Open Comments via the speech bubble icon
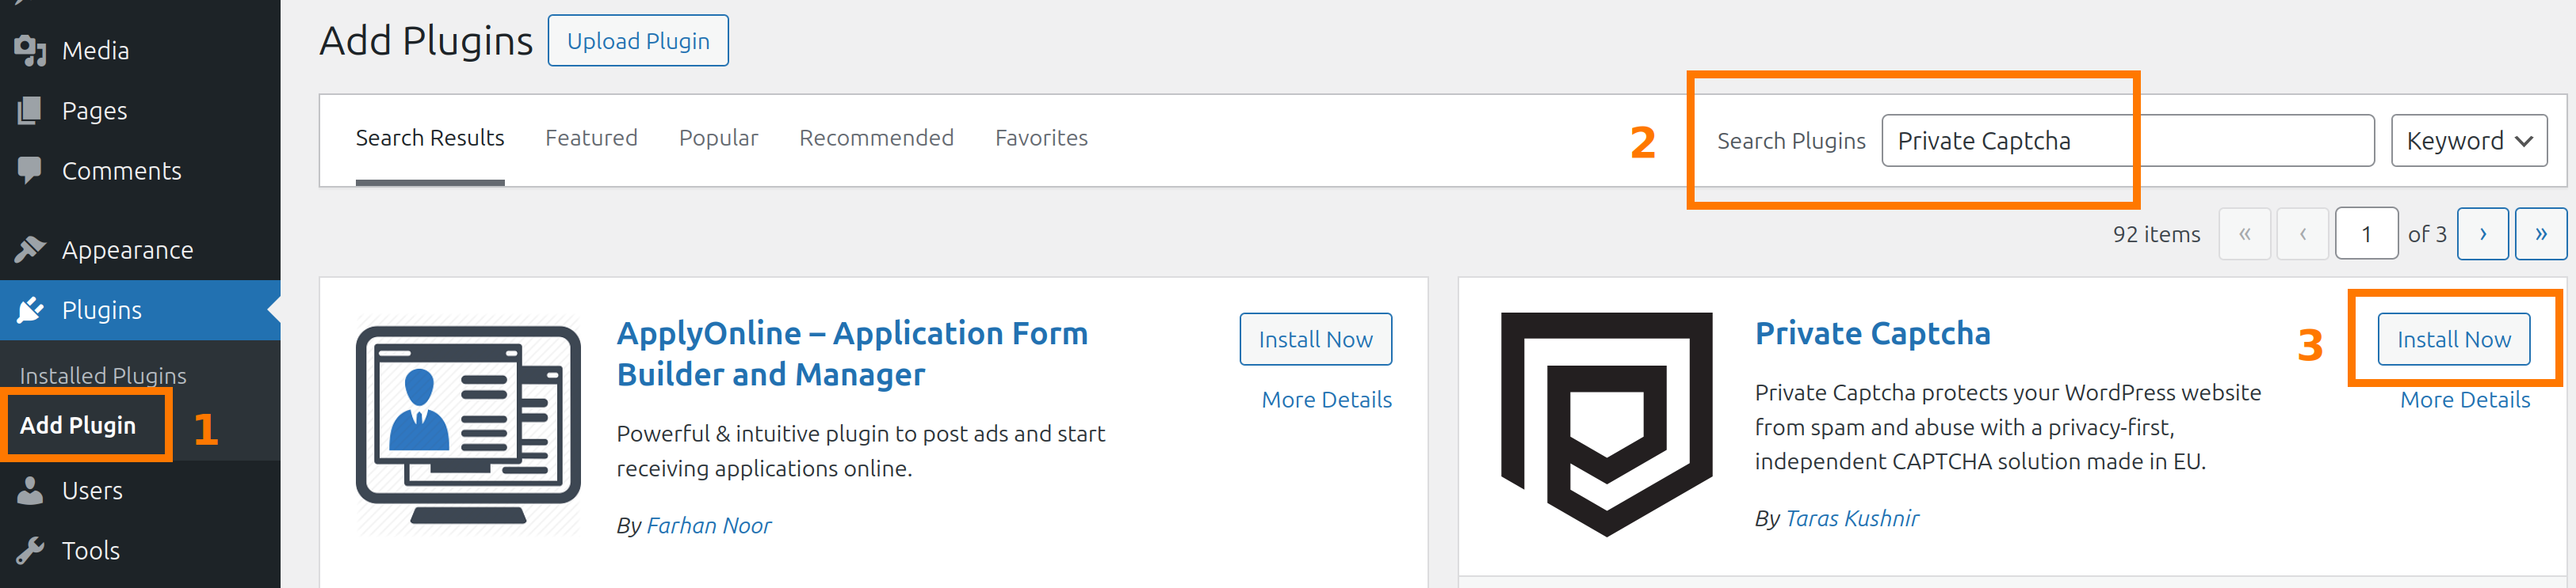Image resolution: width=2576 pixels, height=588 pixels. (x=29, y=169)
